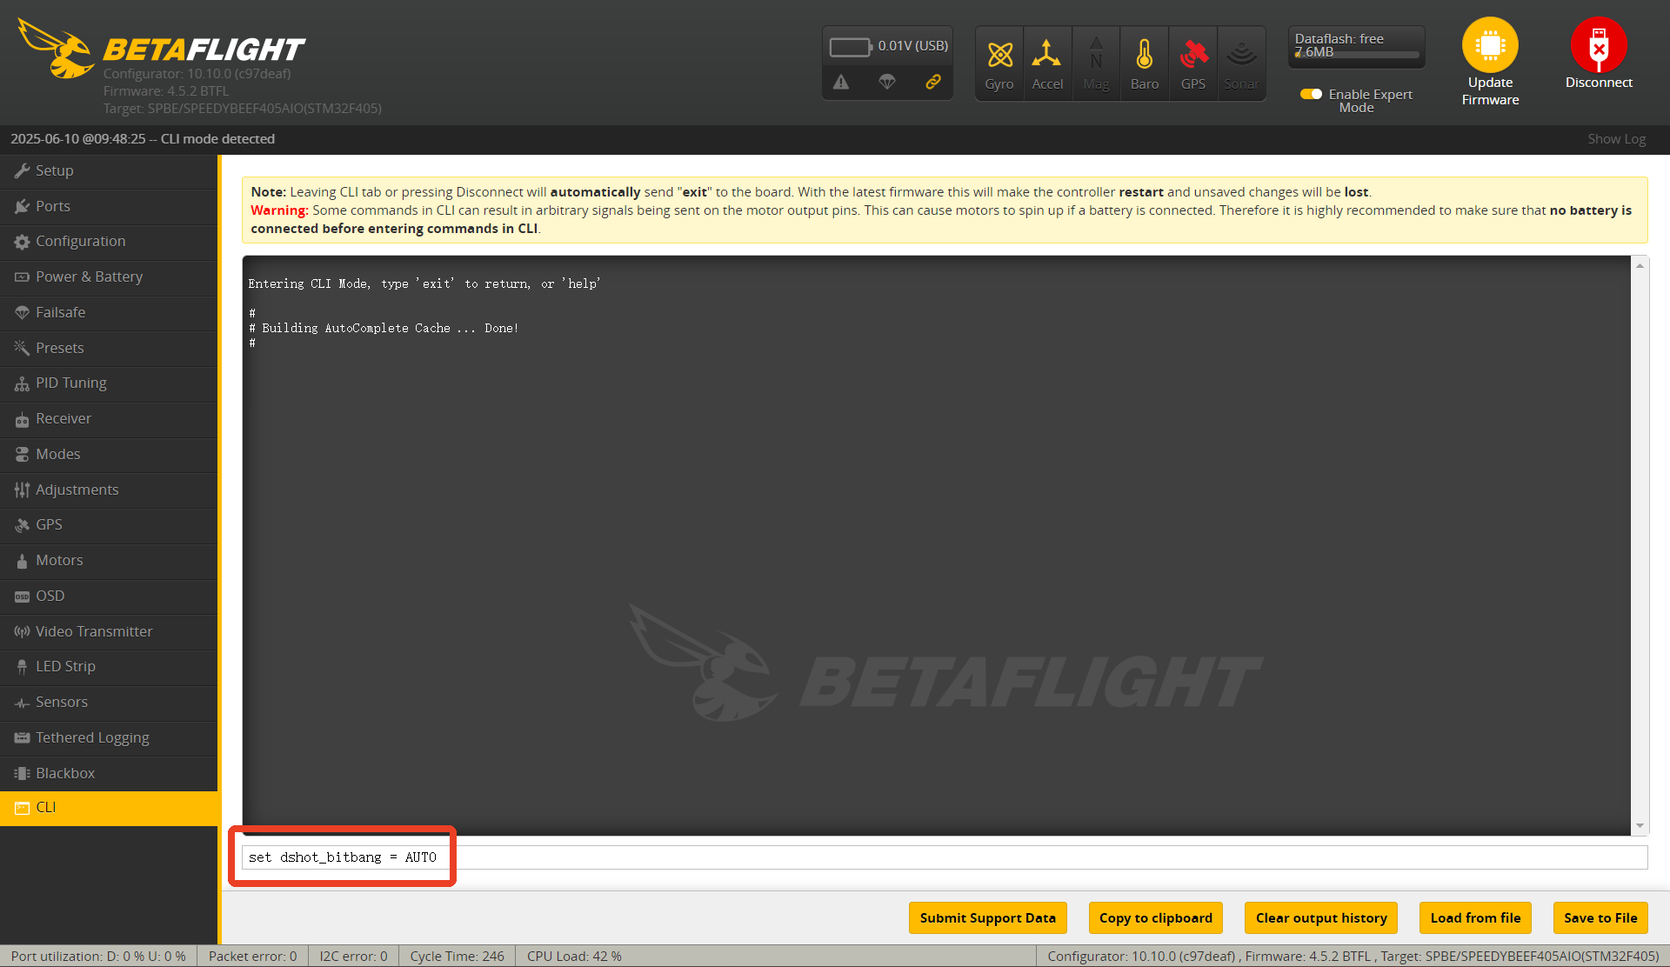The height and width of the screenshot is (967, 1670).
Task: Click the failsafe parachute status icon
Action: pyautogui.click(x=887, y=82)
